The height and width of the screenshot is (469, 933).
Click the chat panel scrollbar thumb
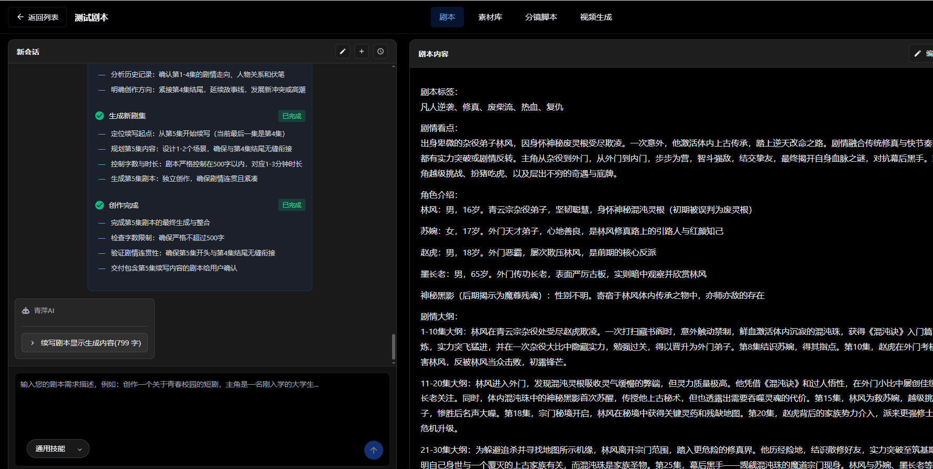coord(394,346)
